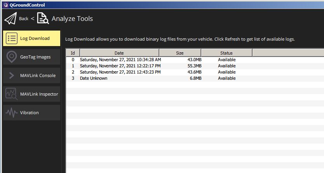Open the MAVLink Console page
Screen dimensions: 324x173
click(x=31, y=75)
